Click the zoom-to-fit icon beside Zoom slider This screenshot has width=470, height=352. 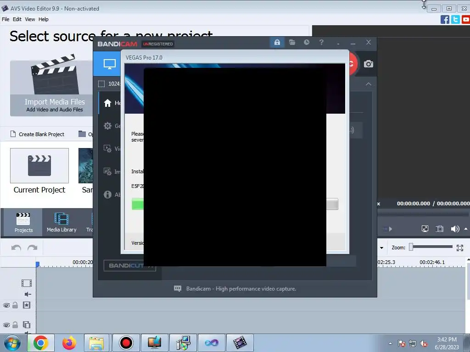460,248
